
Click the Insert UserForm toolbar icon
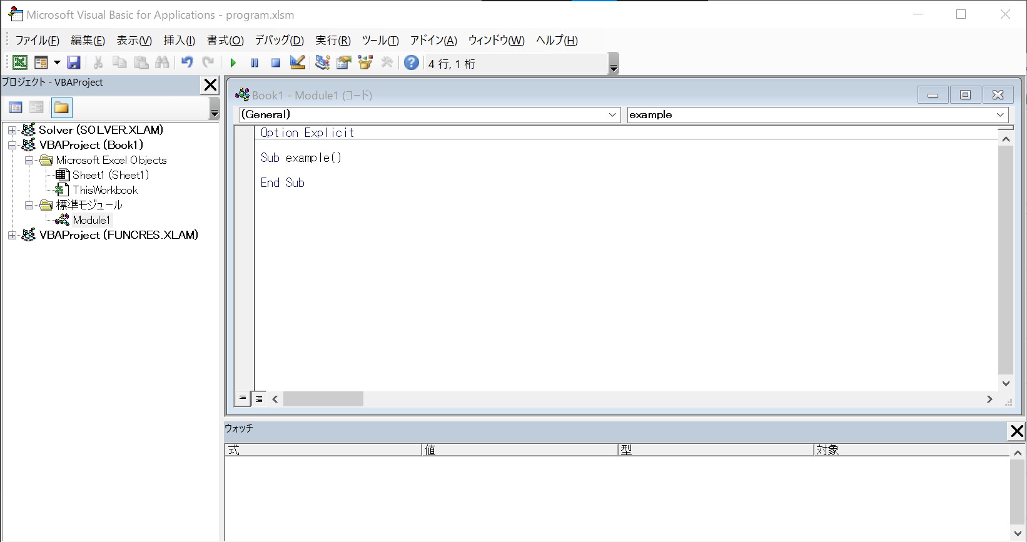41,63
